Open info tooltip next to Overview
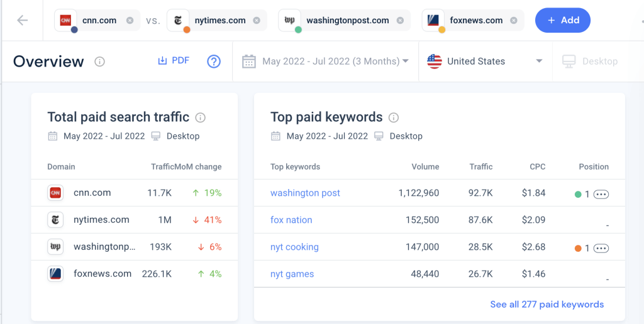Viewport: 644px width, 324px height. click(x=99, y=62)
